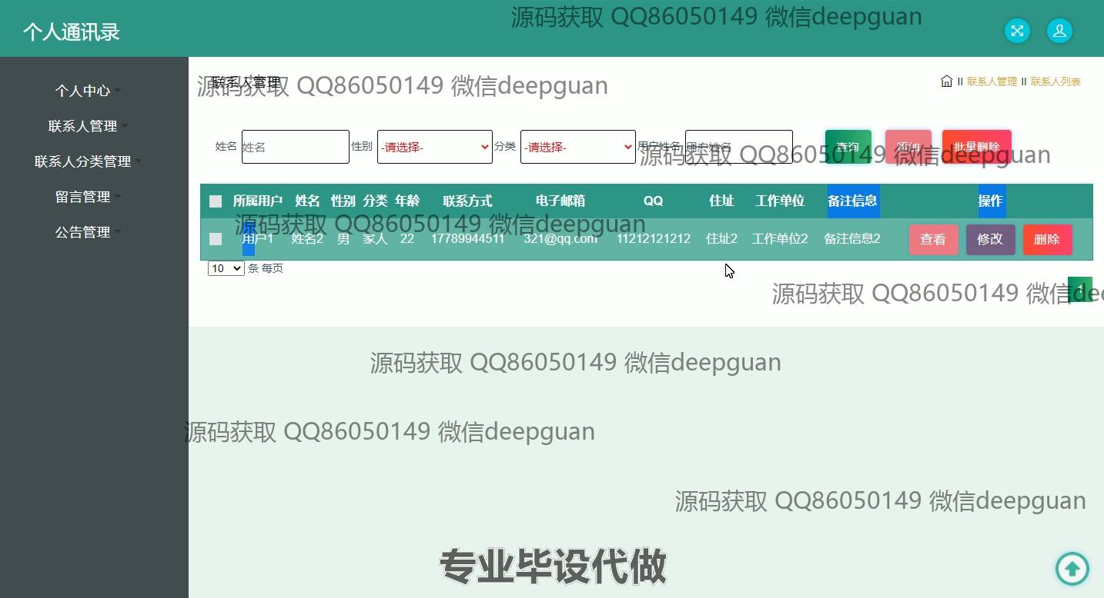Open the 分类 dropdown filter
This screenshot has width=1104, height=598.
577,147
